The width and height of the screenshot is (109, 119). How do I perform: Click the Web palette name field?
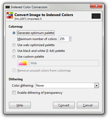click(64, 63)
